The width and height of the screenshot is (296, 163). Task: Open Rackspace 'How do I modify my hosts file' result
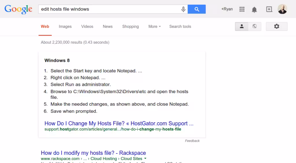coord(93,153)
